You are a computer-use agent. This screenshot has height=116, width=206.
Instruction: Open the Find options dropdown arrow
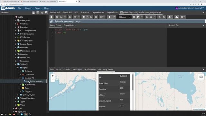(x=79, y=17)
